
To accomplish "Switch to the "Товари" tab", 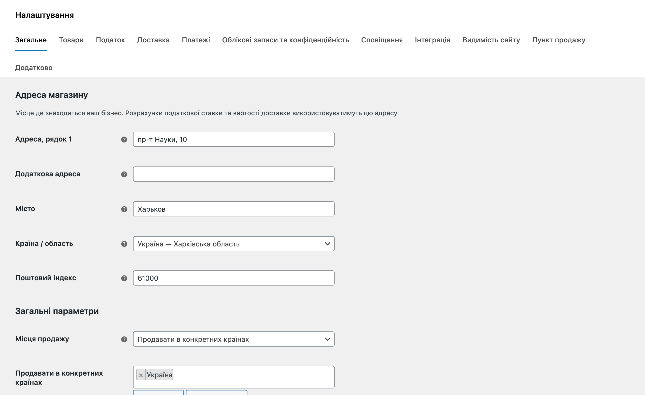I will [71, 40].
